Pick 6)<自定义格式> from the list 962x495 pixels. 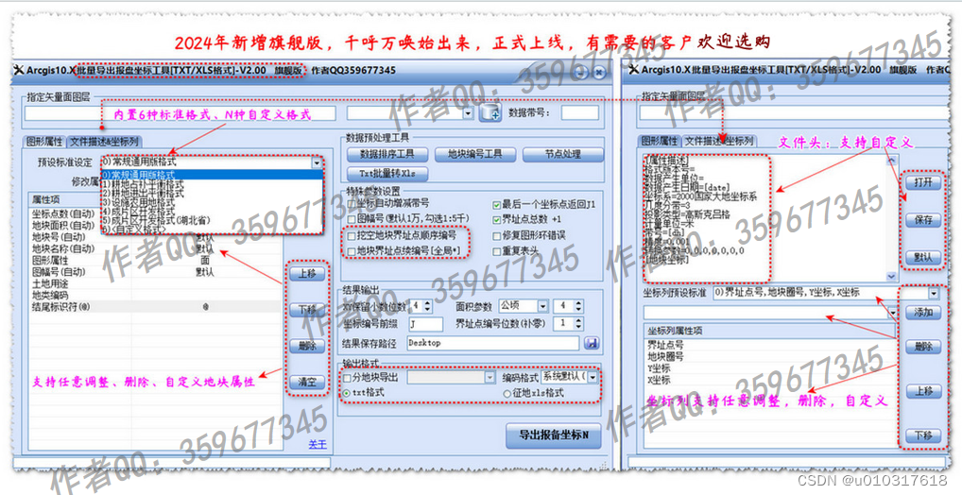(213, 229)
